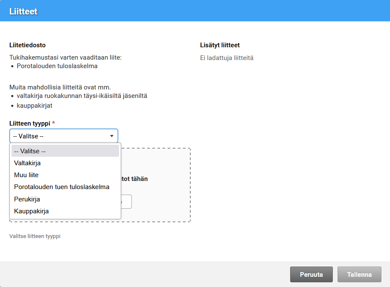Click the valtakirja ruokakunnan bullet text
The image size is (390, 287).
click(82, 96)
